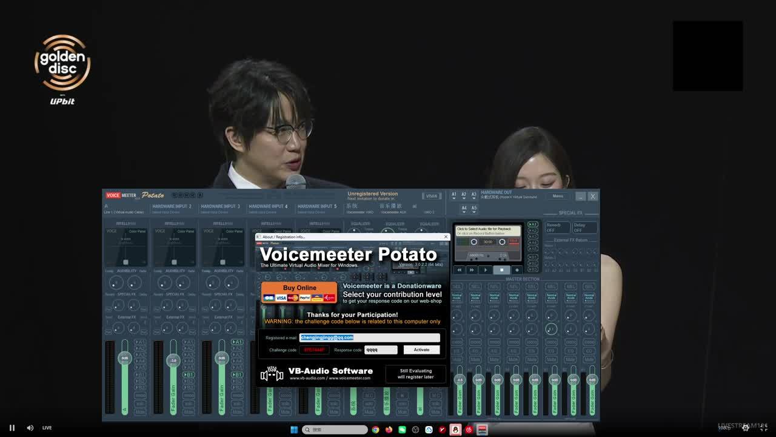This screenshot has height=437, width=776.
Task: Open the Voicemeeter Menu
Action: coord(558,196)
